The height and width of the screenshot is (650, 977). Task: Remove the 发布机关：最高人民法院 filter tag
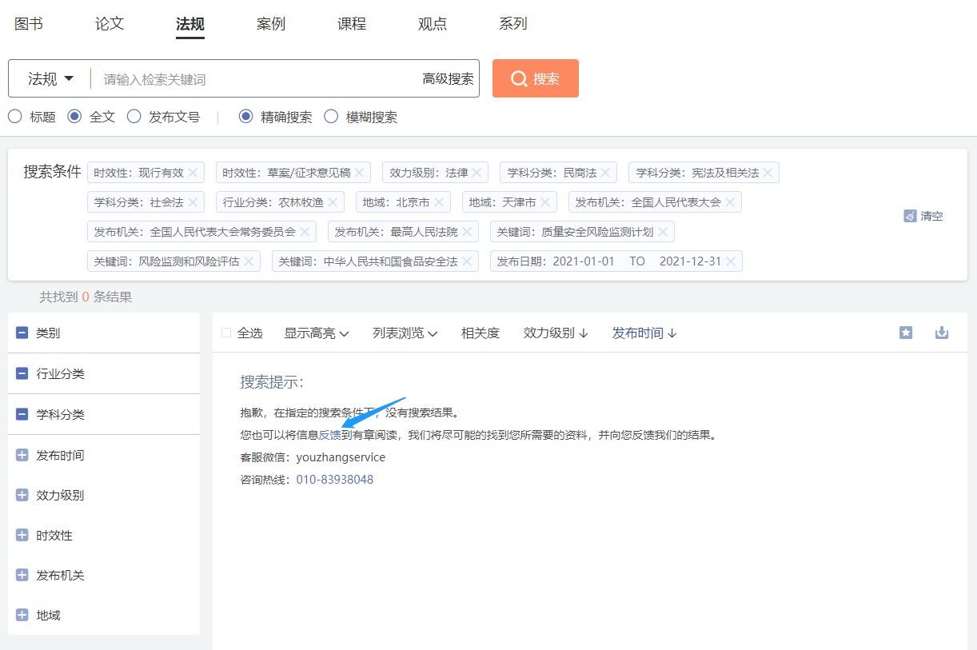(467, 232)
